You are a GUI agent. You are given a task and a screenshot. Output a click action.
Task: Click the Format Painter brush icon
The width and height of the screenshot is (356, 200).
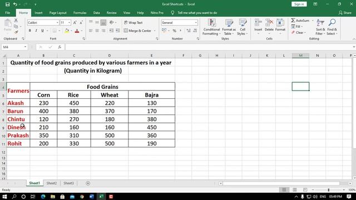coord(16,32)
